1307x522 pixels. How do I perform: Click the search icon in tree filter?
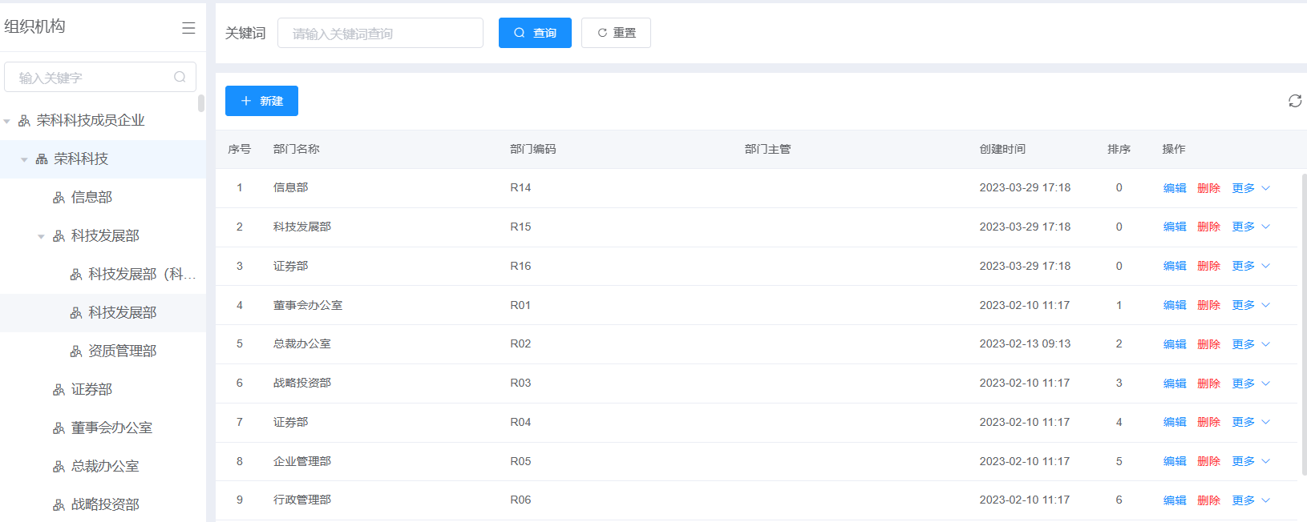click(180, 77)
